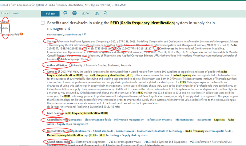Open classification code 716.3 Radio Systems
This screenshot has width=246, height=146.
click(165, 142)
